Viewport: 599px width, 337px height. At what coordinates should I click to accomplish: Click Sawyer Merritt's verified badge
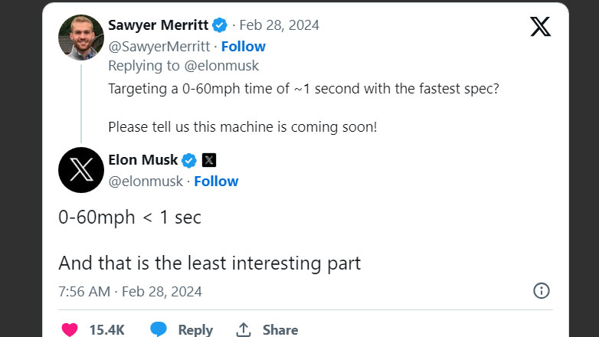220,25
